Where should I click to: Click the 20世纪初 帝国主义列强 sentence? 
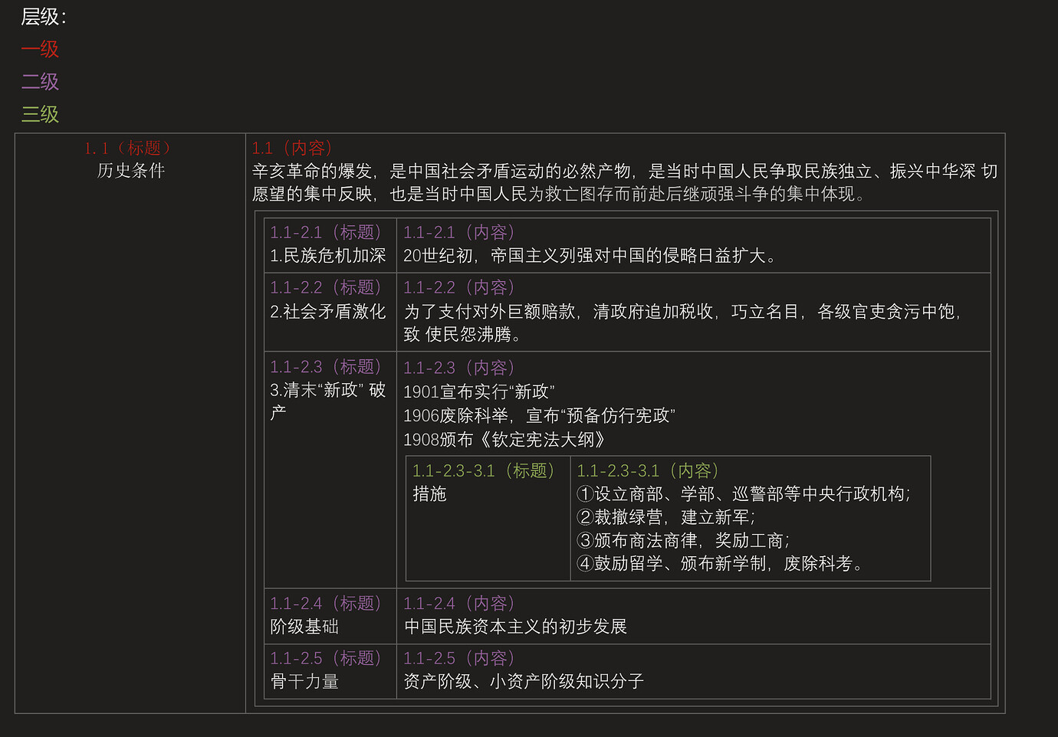coord(589,256)
